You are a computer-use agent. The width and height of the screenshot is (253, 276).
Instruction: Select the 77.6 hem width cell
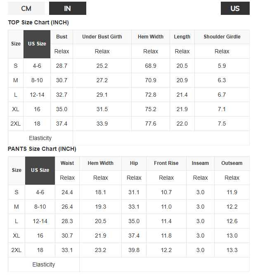point(151,124)
